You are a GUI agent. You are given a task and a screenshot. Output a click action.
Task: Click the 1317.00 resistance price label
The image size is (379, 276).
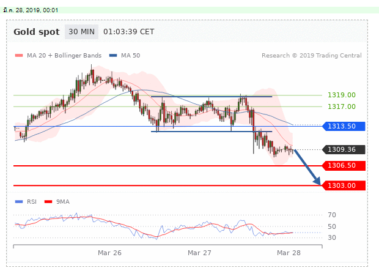(342, 106)
